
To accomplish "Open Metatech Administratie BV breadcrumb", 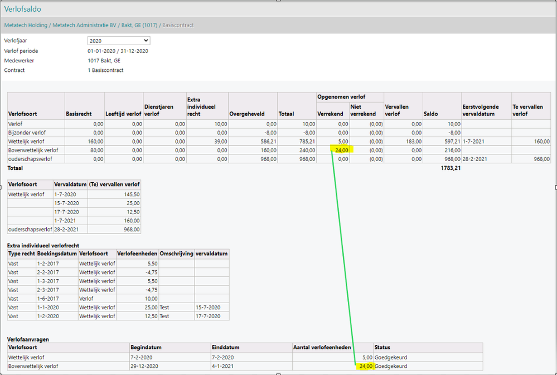I will [x=84, y=26].
